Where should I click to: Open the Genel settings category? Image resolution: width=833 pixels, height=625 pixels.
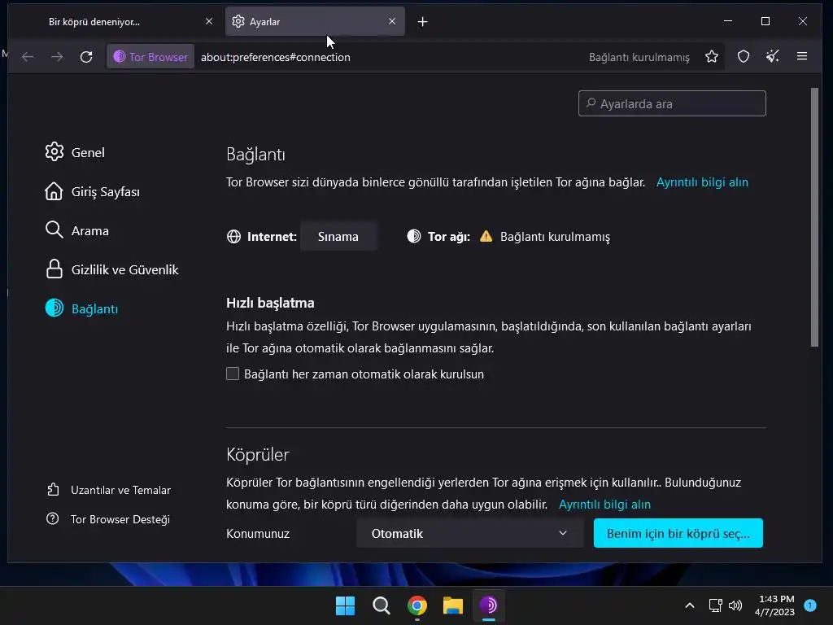point(75,152)
